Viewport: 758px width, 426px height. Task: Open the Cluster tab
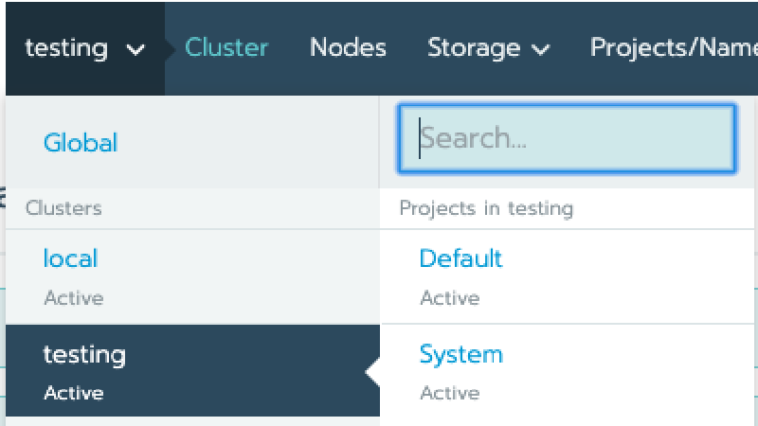[x=226, y=47]
